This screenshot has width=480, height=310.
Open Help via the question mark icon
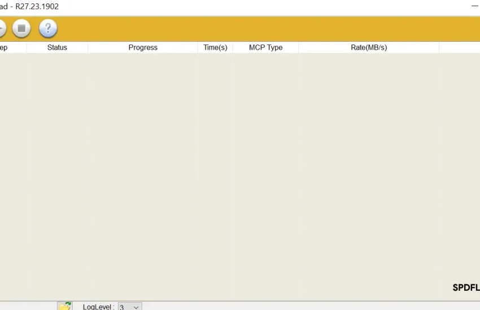coord(48,28)
